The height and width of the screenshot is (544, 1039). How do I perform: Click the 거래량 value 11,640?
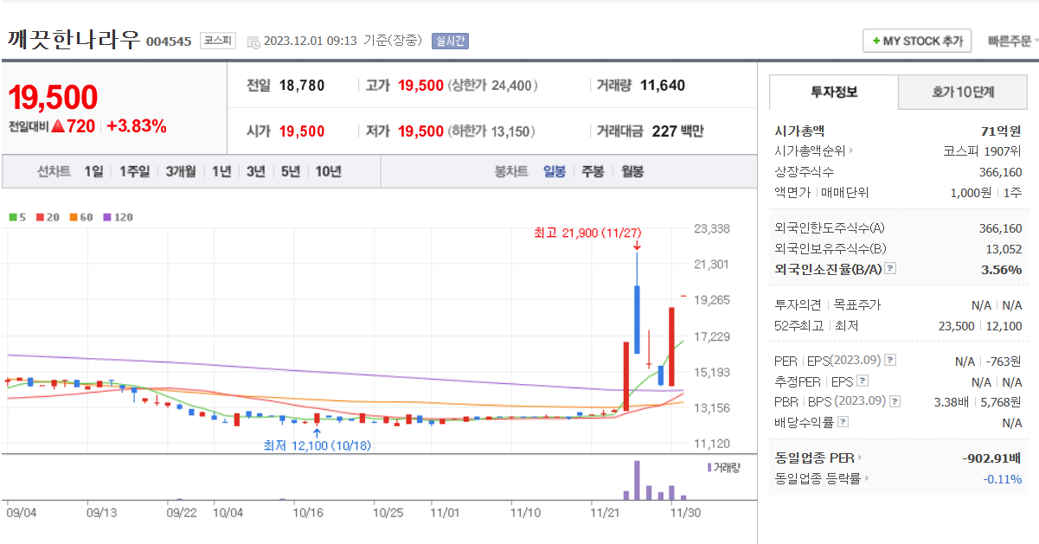(663, 86)
